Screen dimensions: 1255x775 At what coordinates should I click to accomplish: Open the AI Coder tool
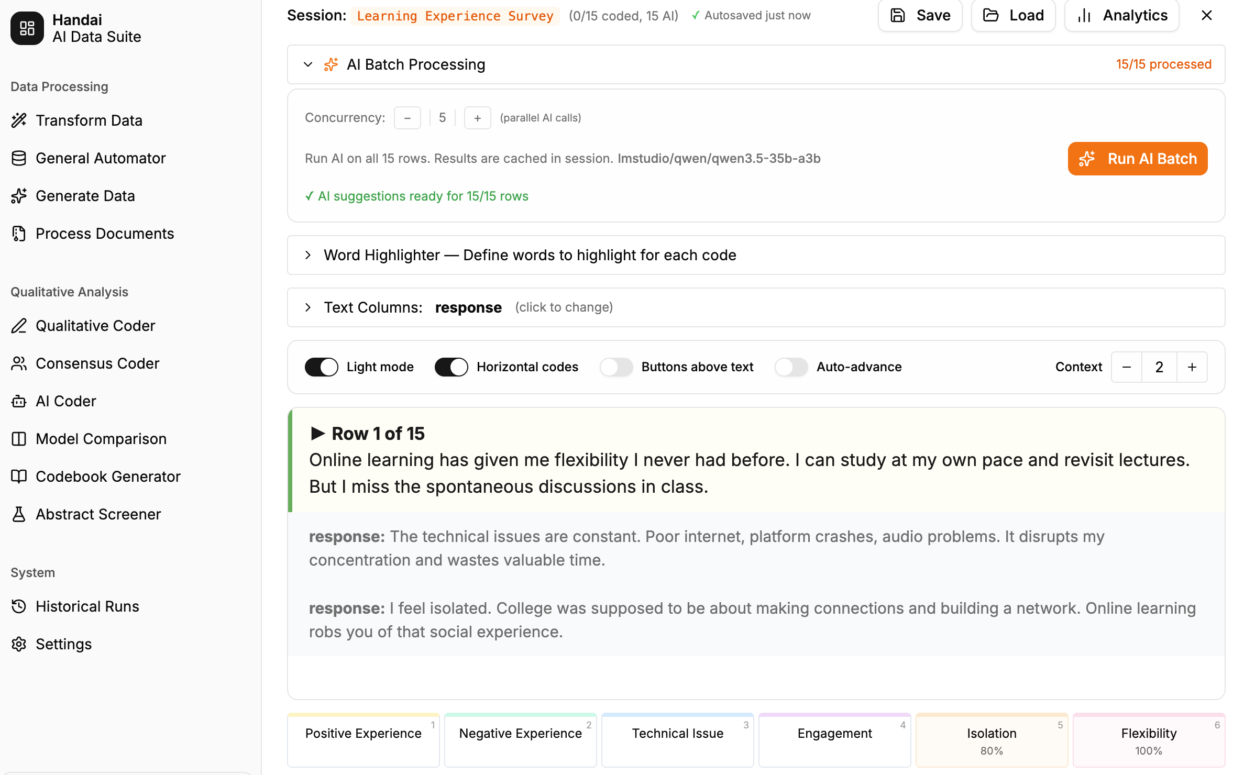65,401
